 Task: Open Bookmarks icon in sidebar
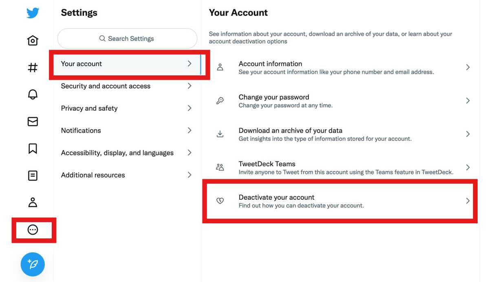33,149
